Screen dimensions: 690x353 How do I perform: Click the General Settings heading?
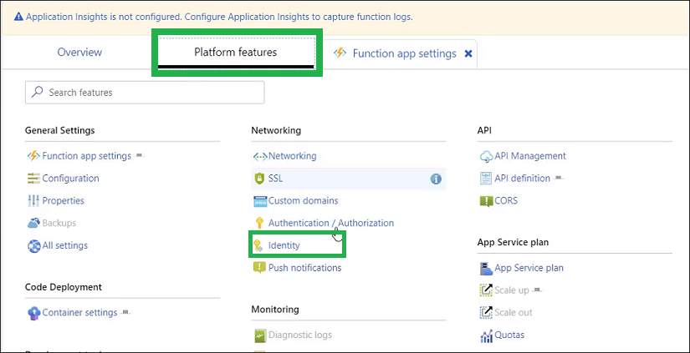[60, 130]
